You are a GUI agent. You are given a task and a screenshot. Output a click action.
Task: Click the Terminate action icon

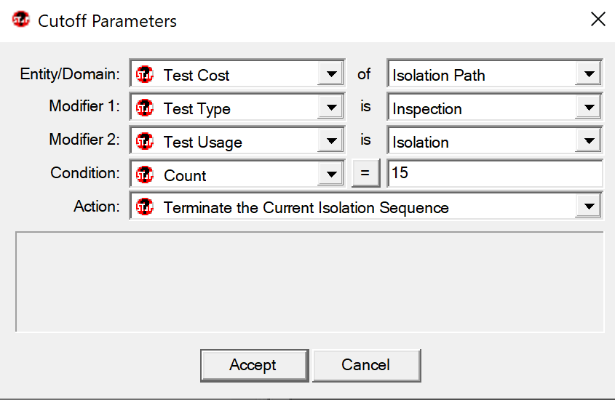click(145, 207)
